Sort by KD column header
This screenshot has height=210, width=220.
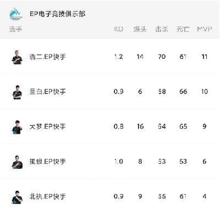tap(119, 29)
